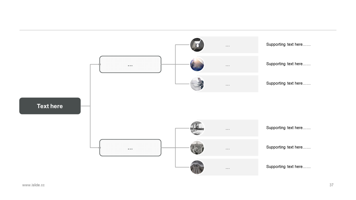356x200 pixels.
Task: Select the dark "Text here" root box
Action: pos(50,106)
